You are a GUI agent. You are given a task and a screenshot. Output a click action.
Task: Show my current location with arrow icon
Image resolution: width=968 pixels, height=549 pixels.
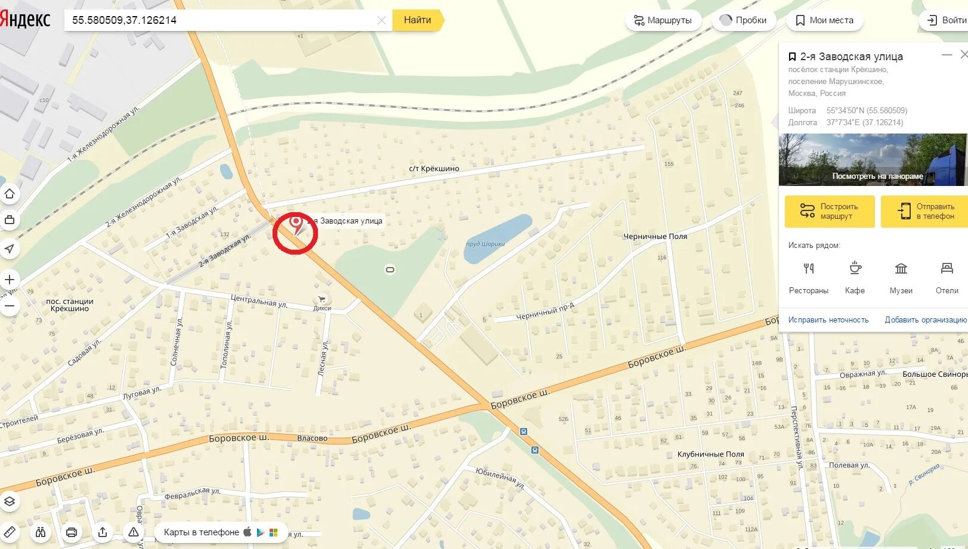pyautogui.click(x=10, y=249)
